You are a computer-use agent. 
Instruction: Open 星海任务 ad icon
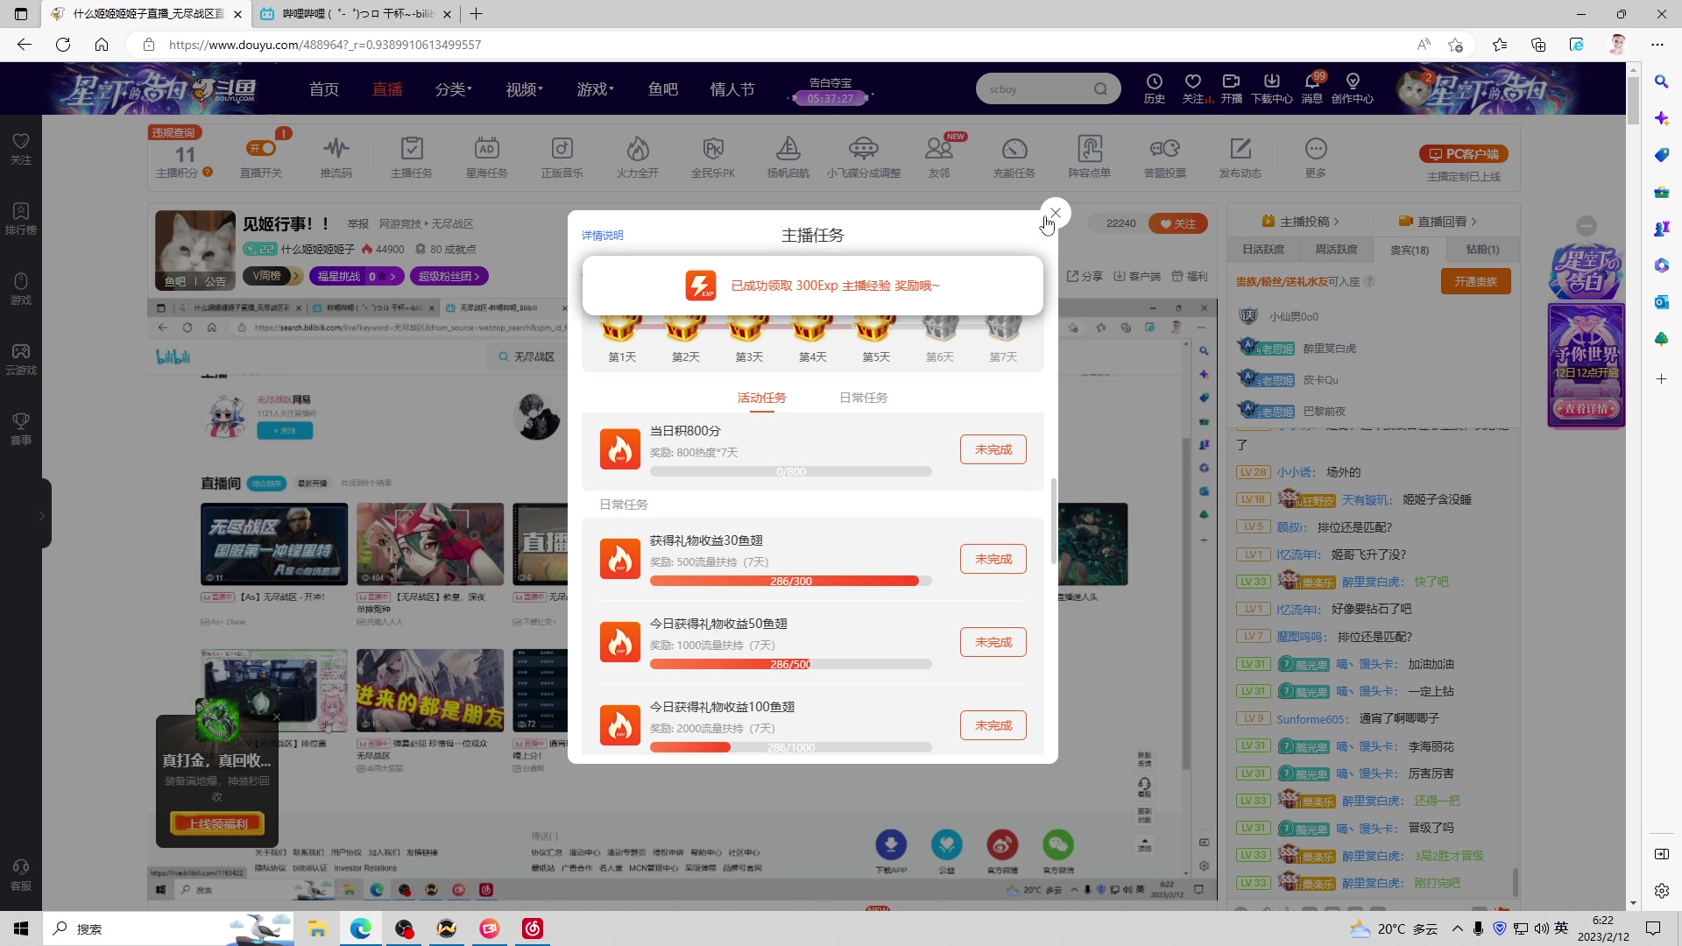pos(486,158)
